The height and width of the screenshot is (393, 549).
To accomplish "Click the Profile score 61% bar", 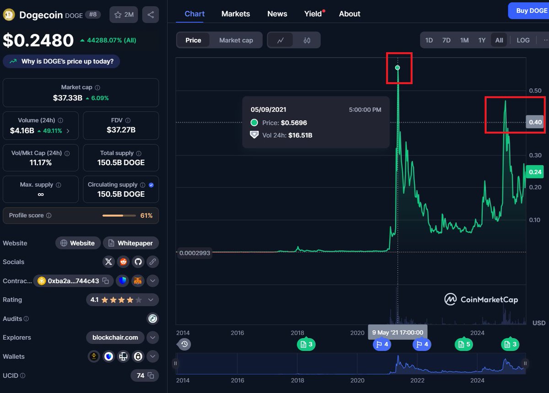I will click(x=119, y=215).
